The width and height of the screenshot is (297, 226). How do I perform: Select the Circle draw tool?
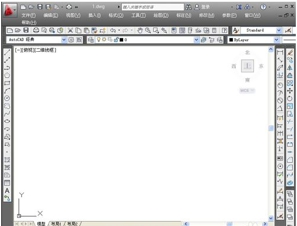click(7, 98)
